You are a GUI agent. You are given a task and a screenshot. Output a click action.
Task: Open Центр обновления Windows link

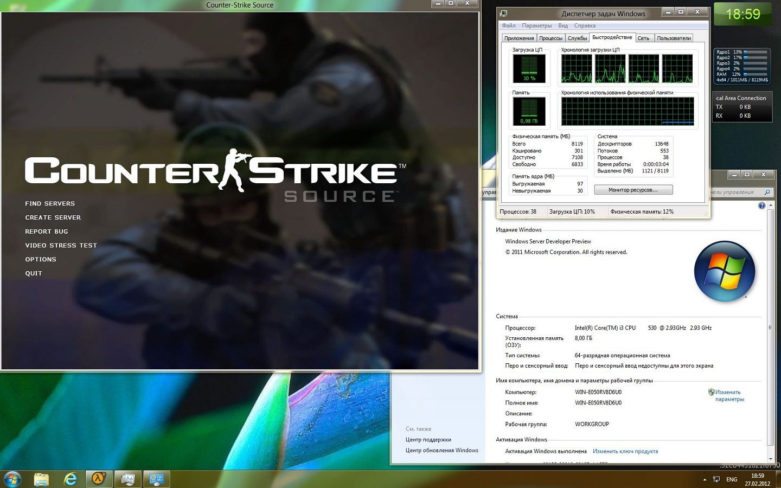(442, 451)
